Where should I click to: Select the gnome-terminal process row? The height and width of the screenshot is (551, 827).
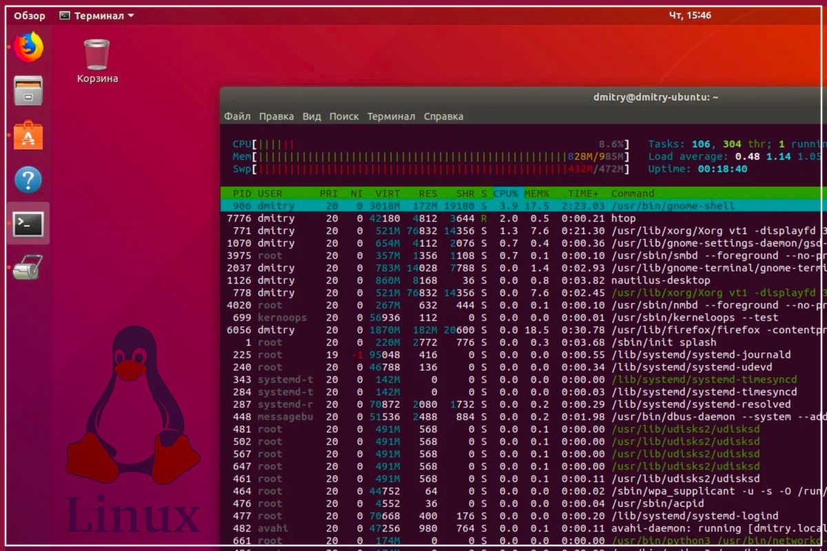(x=524, y=268)
